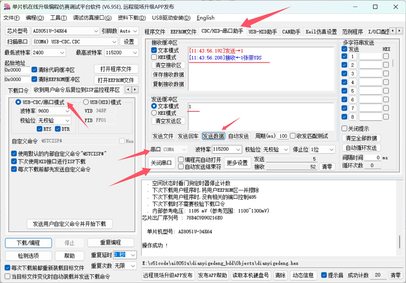Uncheck multi-string row 3 send checkbox

coord(344,73)
